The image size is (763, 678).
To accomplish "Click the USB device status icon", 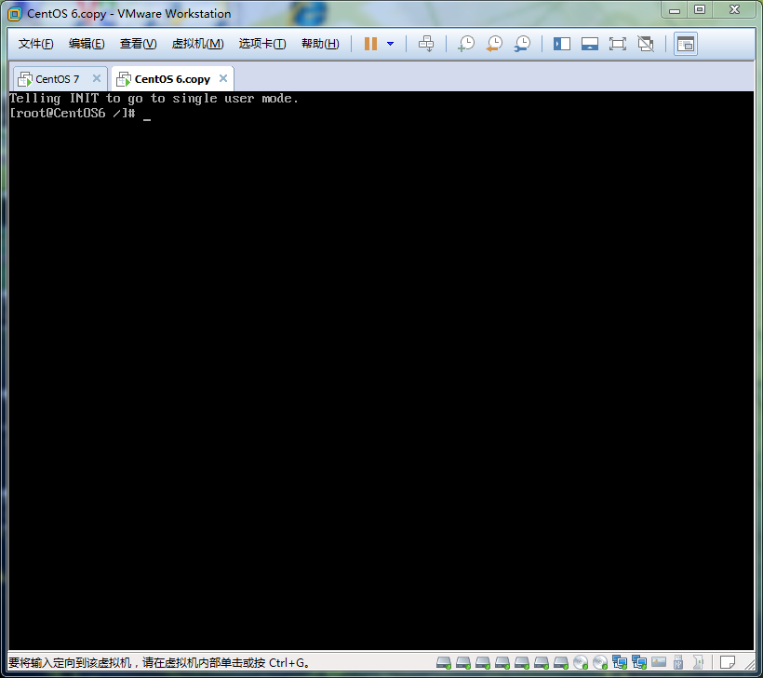I will pyautogui.click(x=678, y=662).
